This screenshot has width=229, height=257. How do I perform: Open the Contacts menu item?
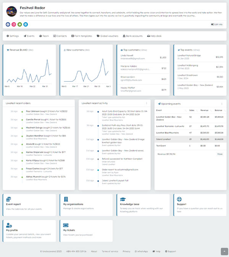point(60,36)
